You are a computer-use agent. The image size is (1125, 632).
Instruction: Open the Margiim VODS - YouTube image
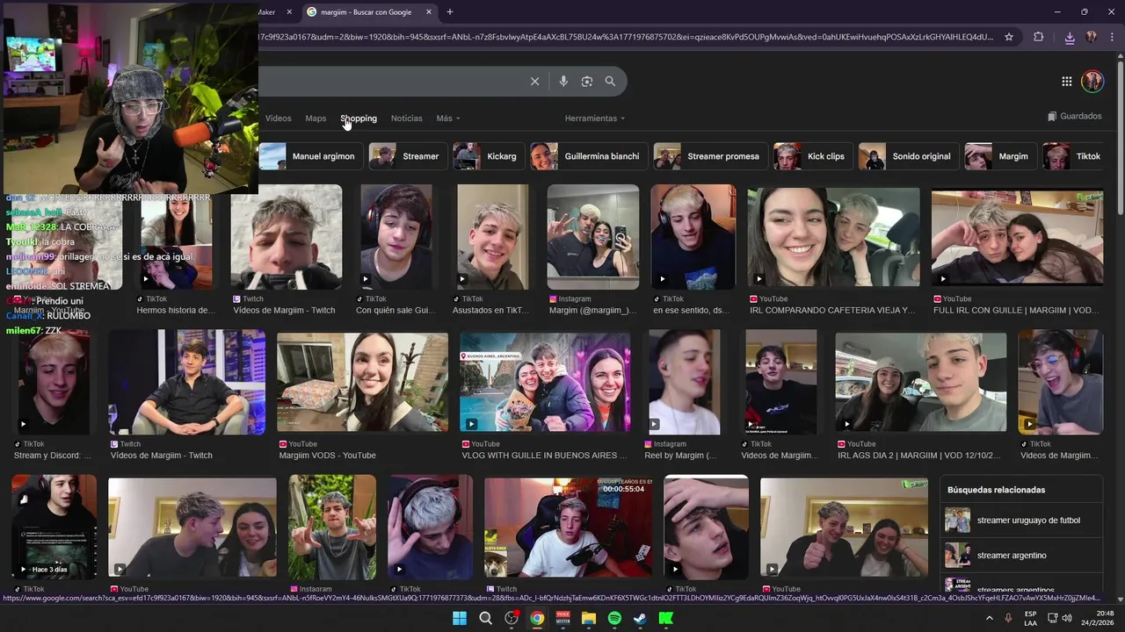click(362, 382)
